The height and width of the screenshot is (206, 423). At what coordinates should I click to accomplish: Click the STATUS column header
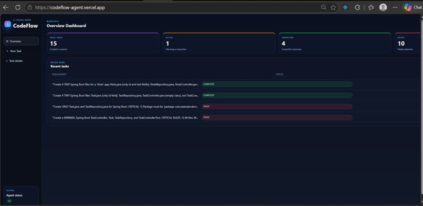click(x=279, y=74)
